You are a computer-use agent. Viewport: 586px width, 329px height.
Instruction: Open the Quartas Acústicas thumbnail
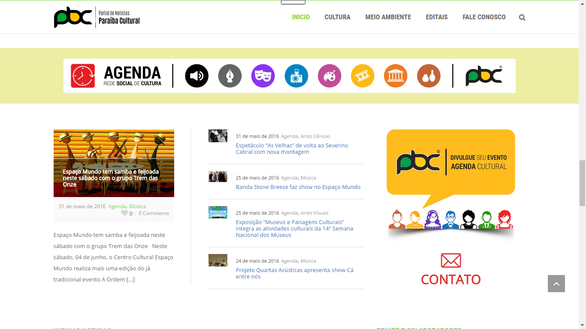click(x=218, y=260)
